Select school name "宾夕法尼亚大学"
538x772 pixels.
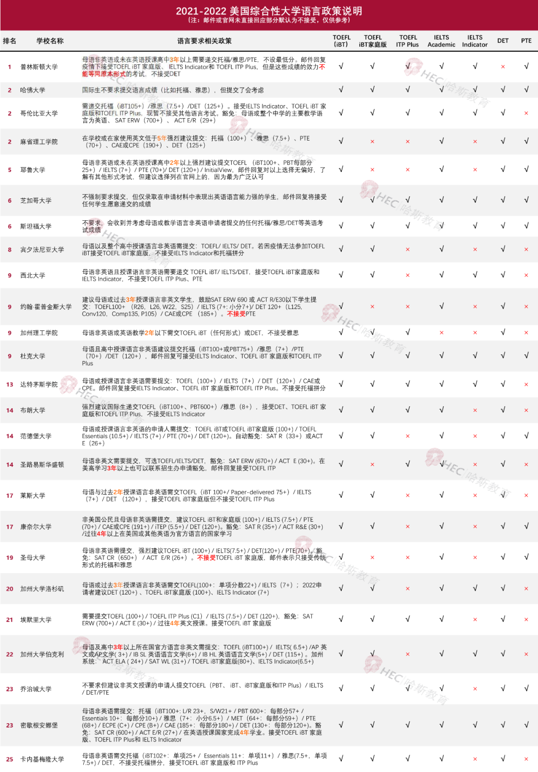coord(42,250)
